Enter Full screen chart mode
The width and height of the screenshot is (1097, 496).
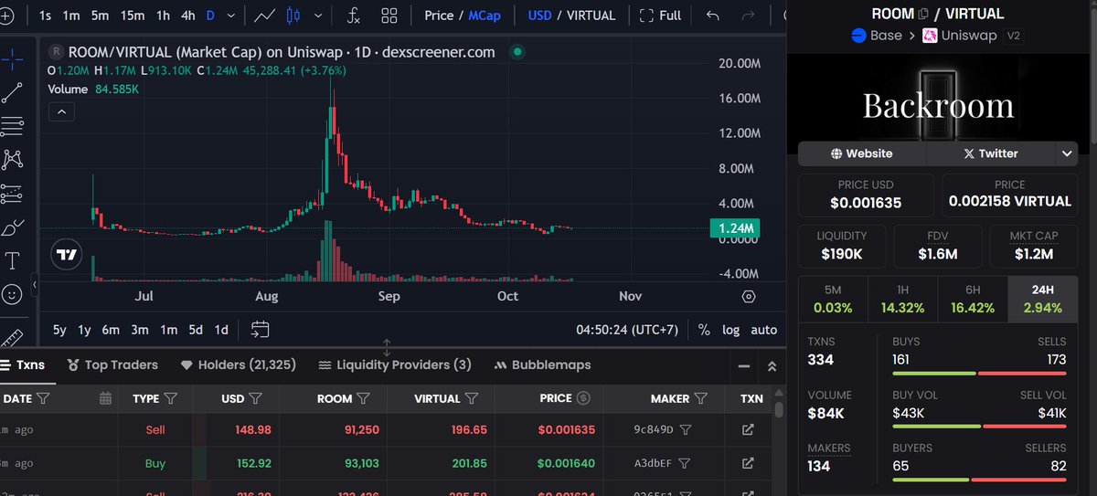click(660, 16)
